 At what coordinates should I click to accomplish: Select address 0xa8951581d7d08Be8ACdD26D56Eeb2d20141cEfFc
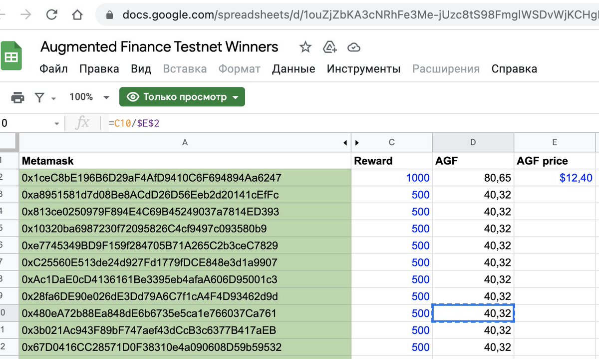185,195
